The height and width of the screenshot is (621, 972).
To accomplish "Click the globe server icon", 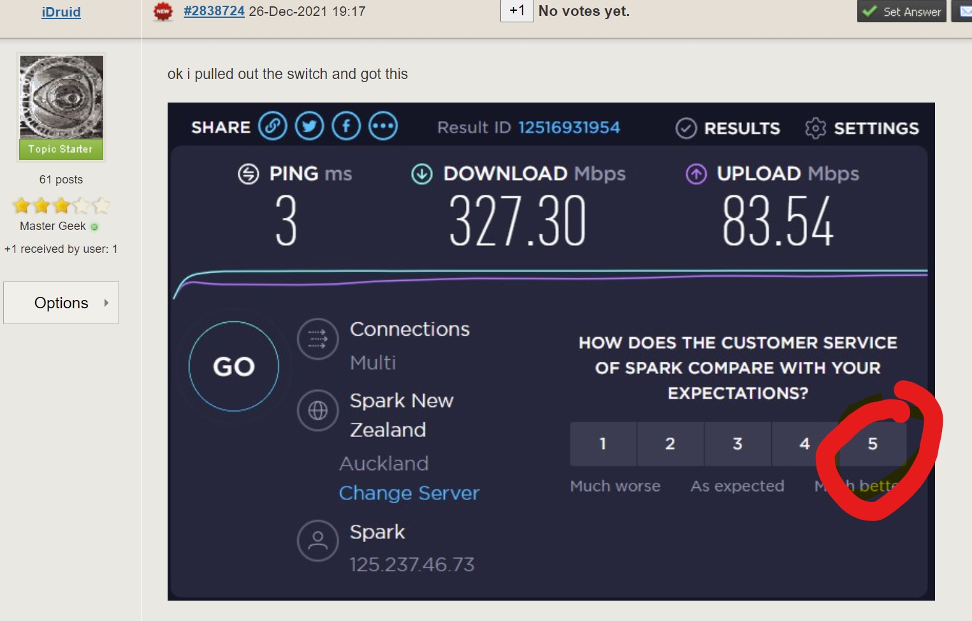I will [317, 410].
